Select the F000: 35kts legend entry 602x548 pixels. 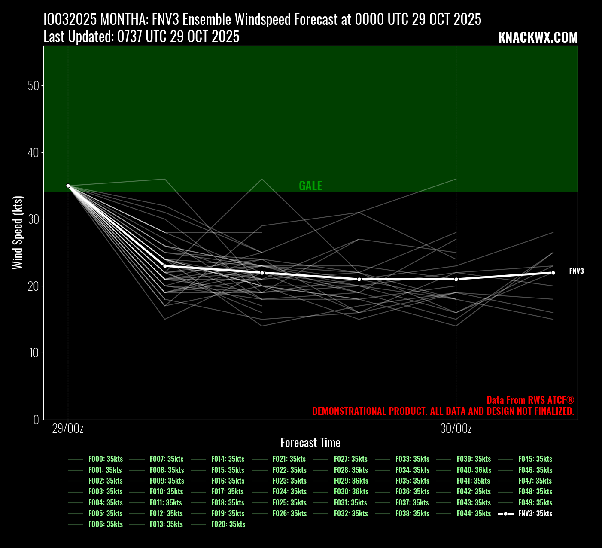click(x=105, y=459)
